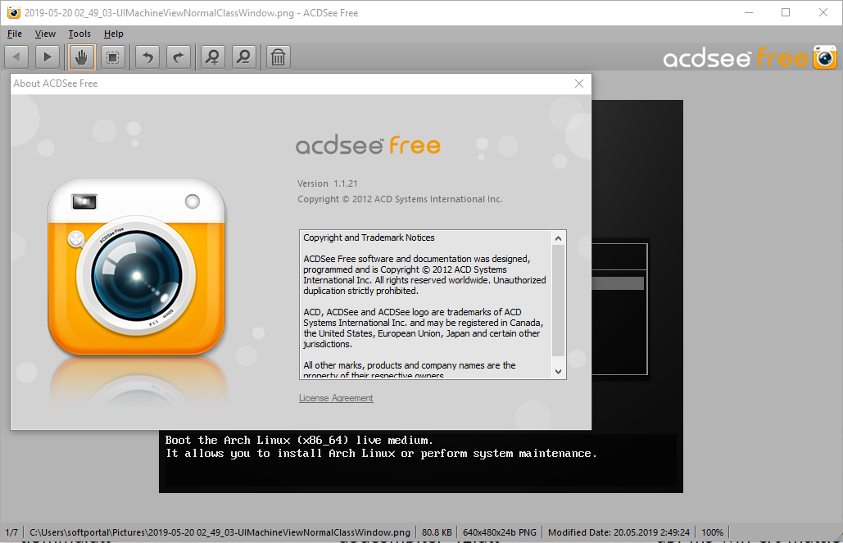843x543 pixels.
Task: Delete the image using the trash icon
Action: pyautogui.click(x=278, y=57)
